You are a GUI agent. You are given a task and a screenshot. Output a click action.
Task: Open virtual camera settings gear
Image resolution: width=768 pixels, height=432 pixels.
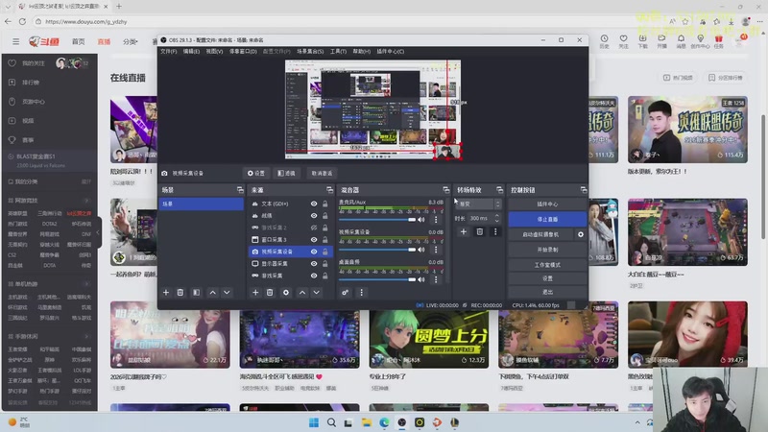(581, 234)
